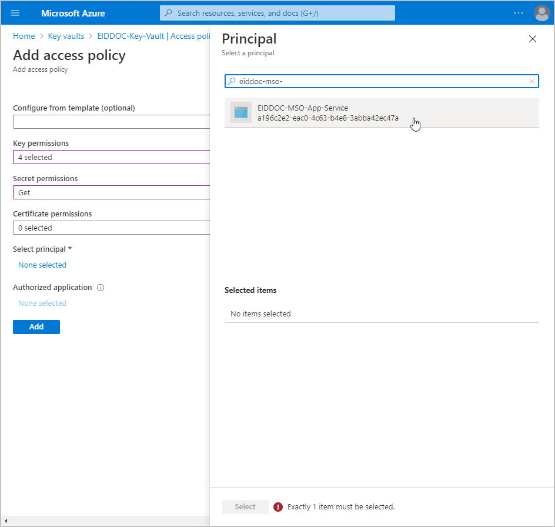The width and height of the screenshot is (555, 527).
Task: Open the Key permissions dropdown
Action: point(111,157)
